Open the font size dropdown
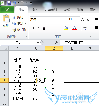 coord(78,19)
